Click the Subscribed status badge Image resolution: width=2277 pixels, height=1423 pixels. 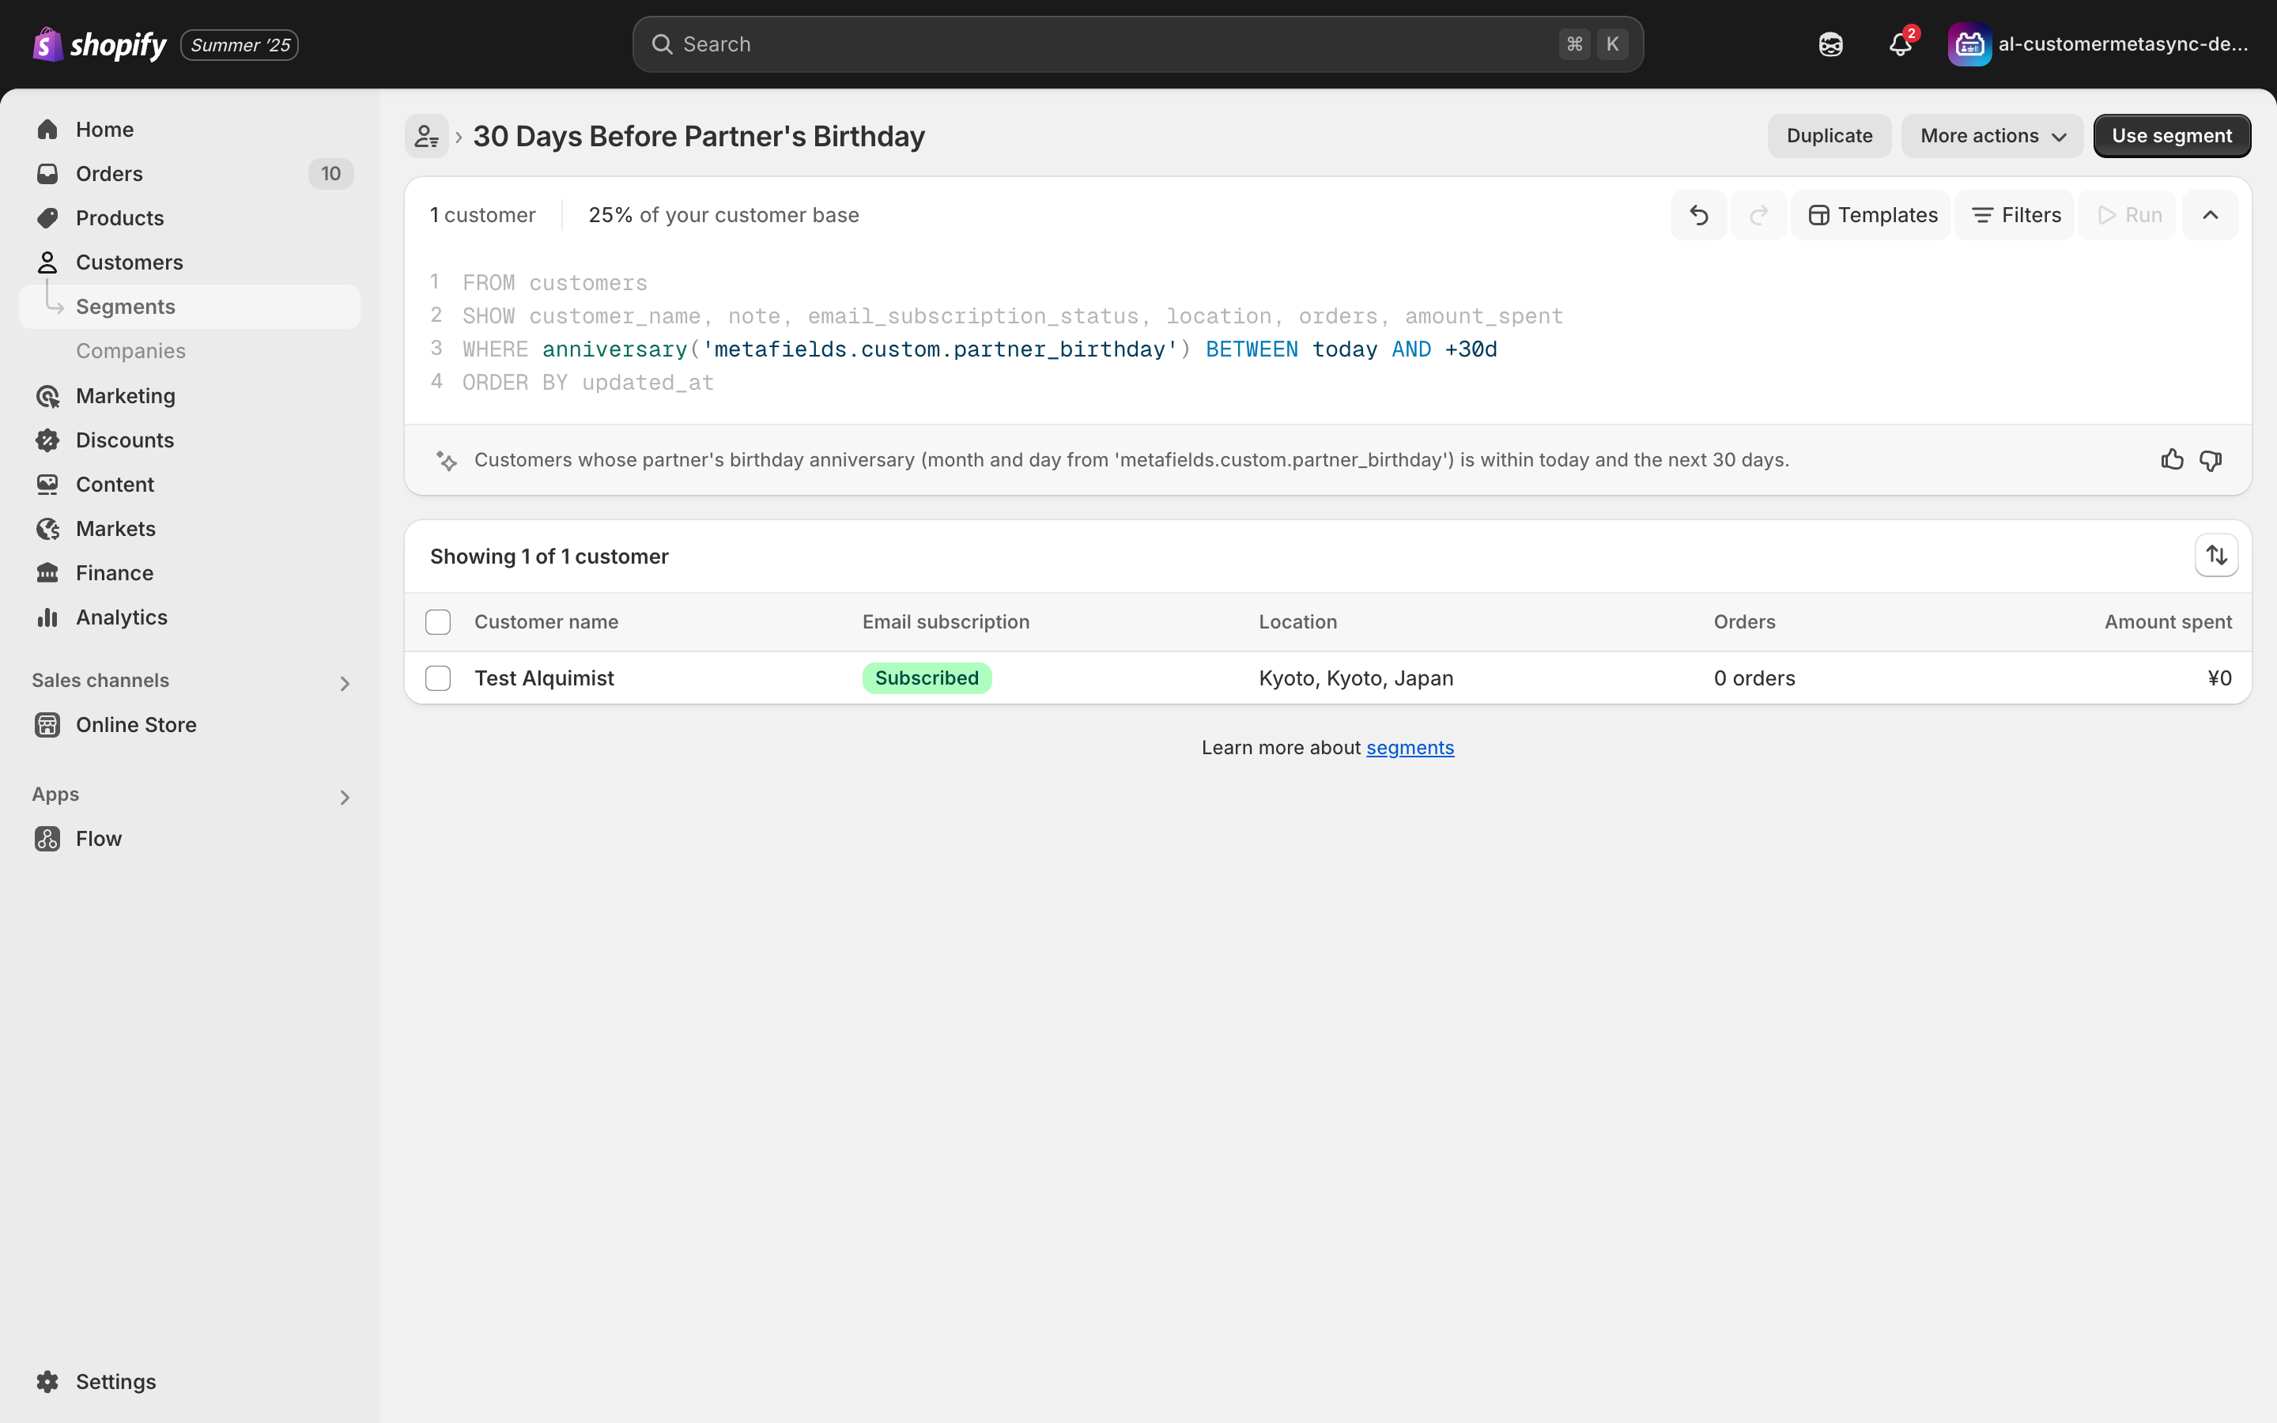point(927,678)
